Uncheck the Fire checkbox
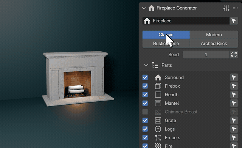Screen dimensions: 242x148 pyautogui.click(x=145, y=146)
